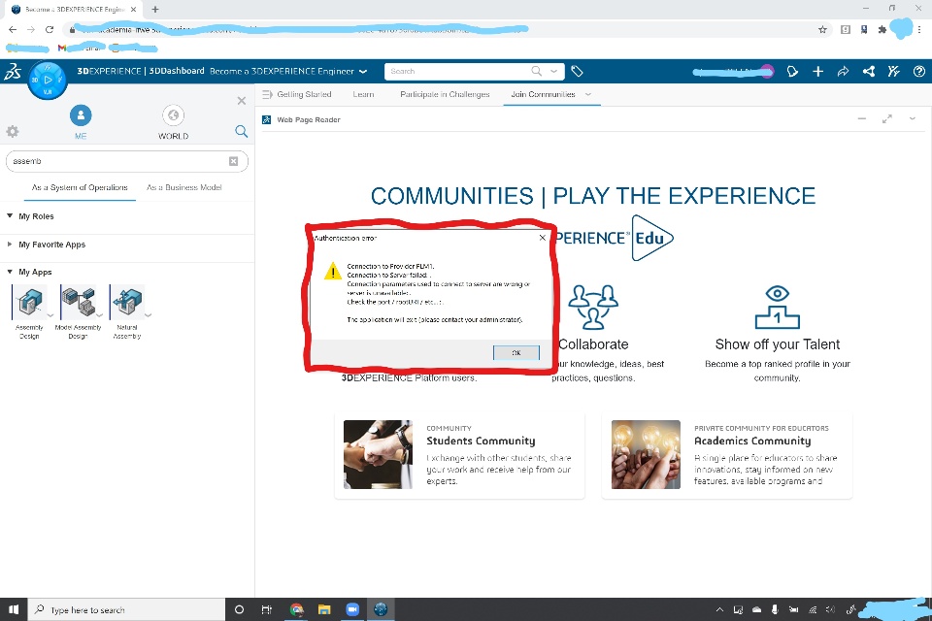Image resolution: width=932 pixels, height=621 pixels.
Task: Click the Students Community handshake image
Action: [x=378, y=455]
